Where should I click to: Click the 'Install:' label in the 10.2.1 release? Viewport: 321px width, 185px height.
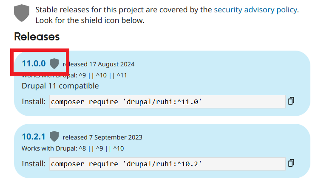(x=34, y=164)
